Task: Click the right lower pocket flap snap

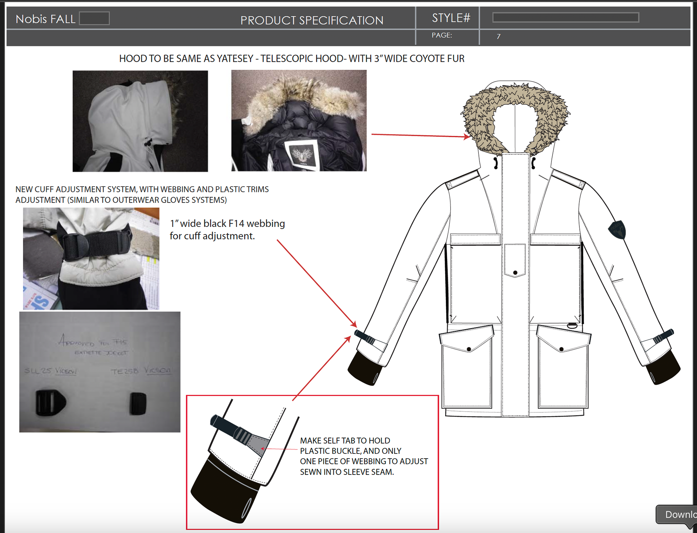Action: (x=562, y=349)
